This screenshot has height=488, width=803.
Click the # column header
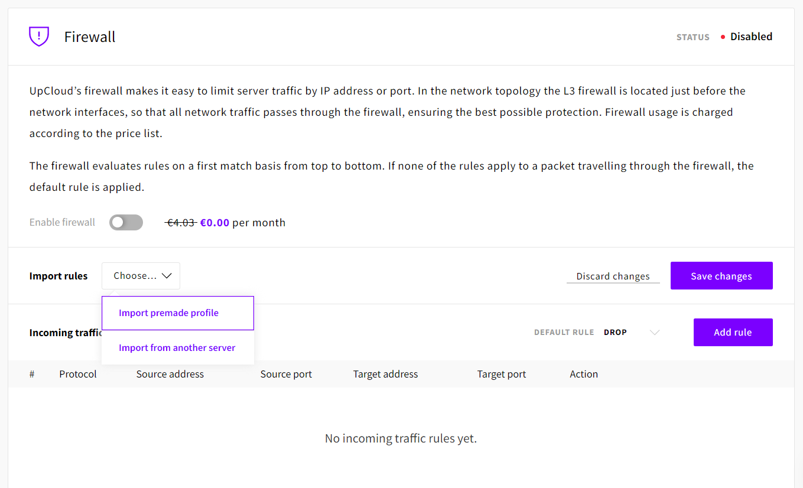point(32,374)
